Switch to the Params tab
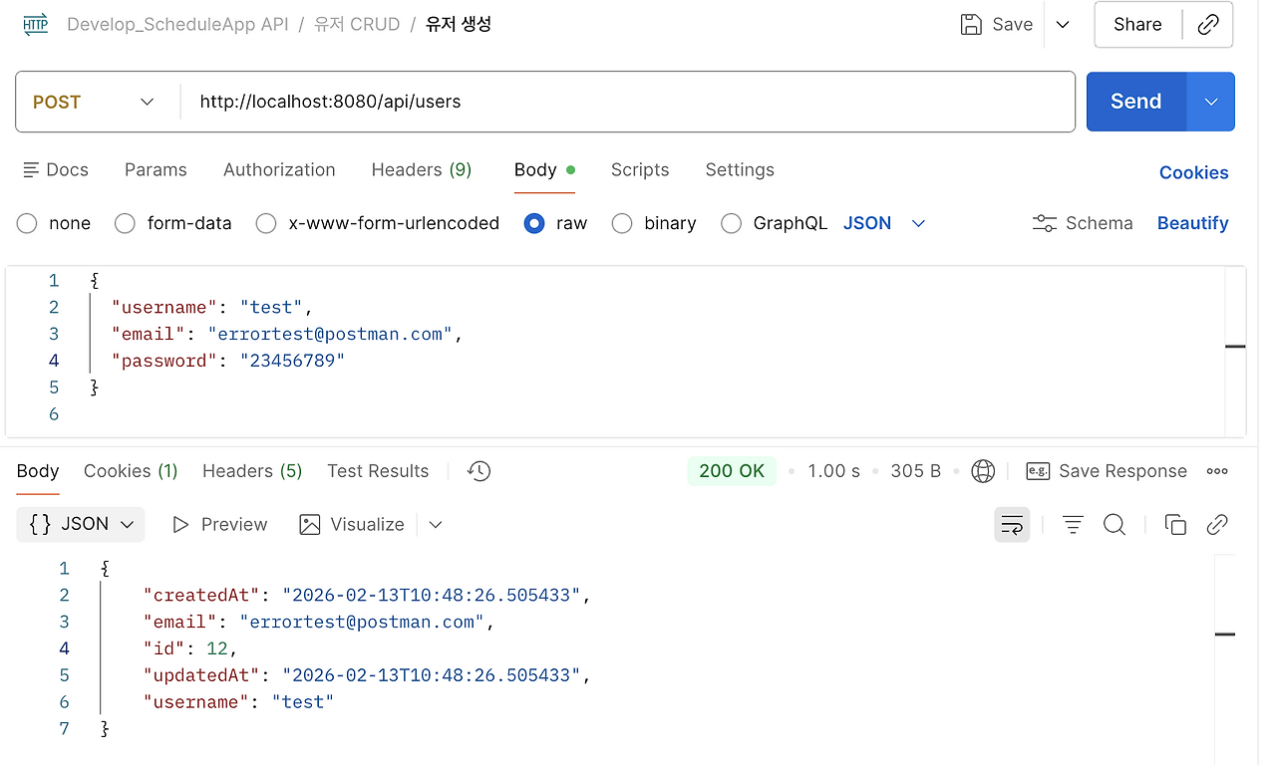Image resolution: width=1276 pixels, height=765 pixels. point(156,169)
